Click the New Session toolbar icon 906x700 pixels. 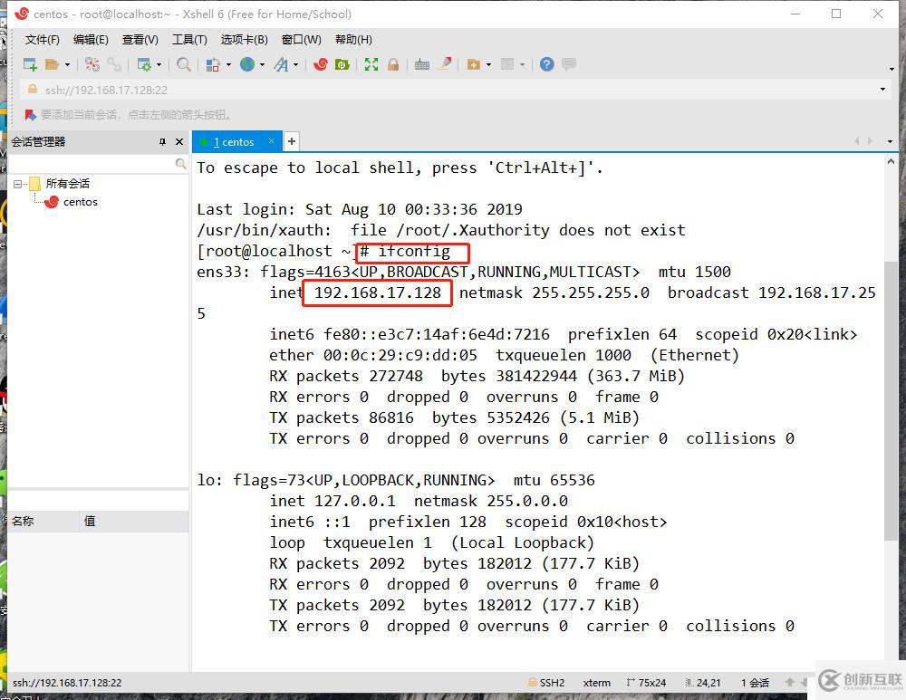[30, 64]
